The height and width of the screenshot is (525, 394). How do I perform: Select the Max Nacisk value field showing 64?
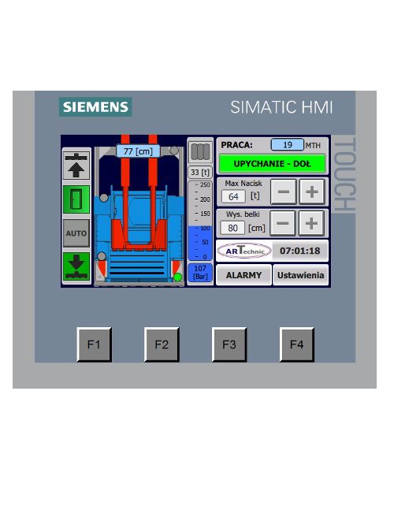click(x=233, y=196)
